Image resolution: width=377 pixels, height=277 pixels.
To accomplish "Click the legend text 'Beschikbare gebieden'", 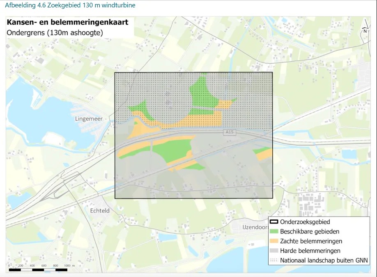I will click(310, 231).
